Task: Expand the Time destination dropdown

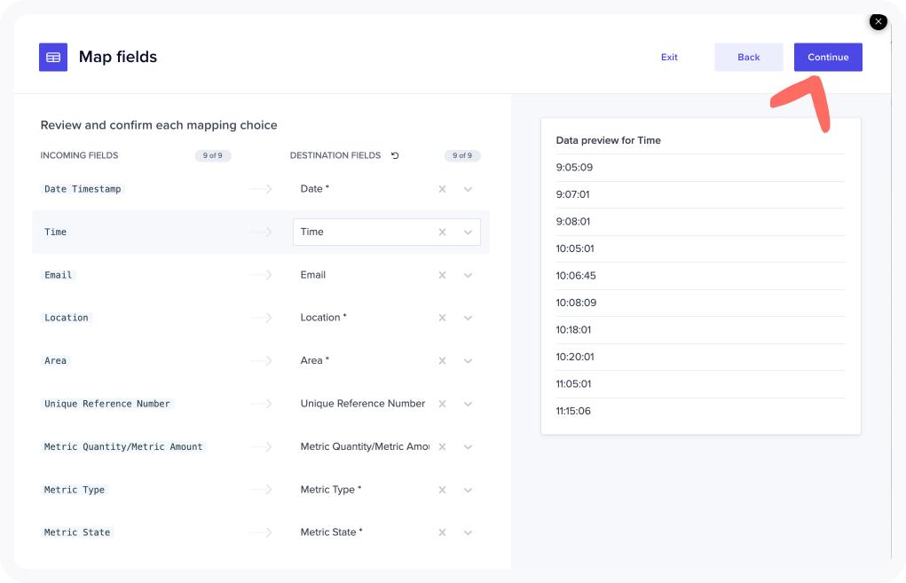Action: pos(468,232)
